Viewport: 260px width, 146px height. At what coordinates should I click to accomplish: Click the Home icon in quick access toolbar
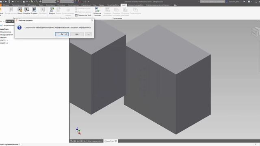[x=24, y=2]
